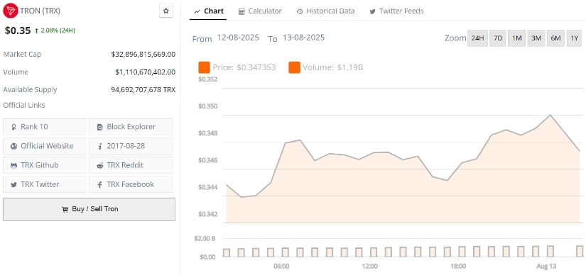Edit the From date 12-08-2025
The width and height of the screenshot is (586, 275).
click(238, 38)
